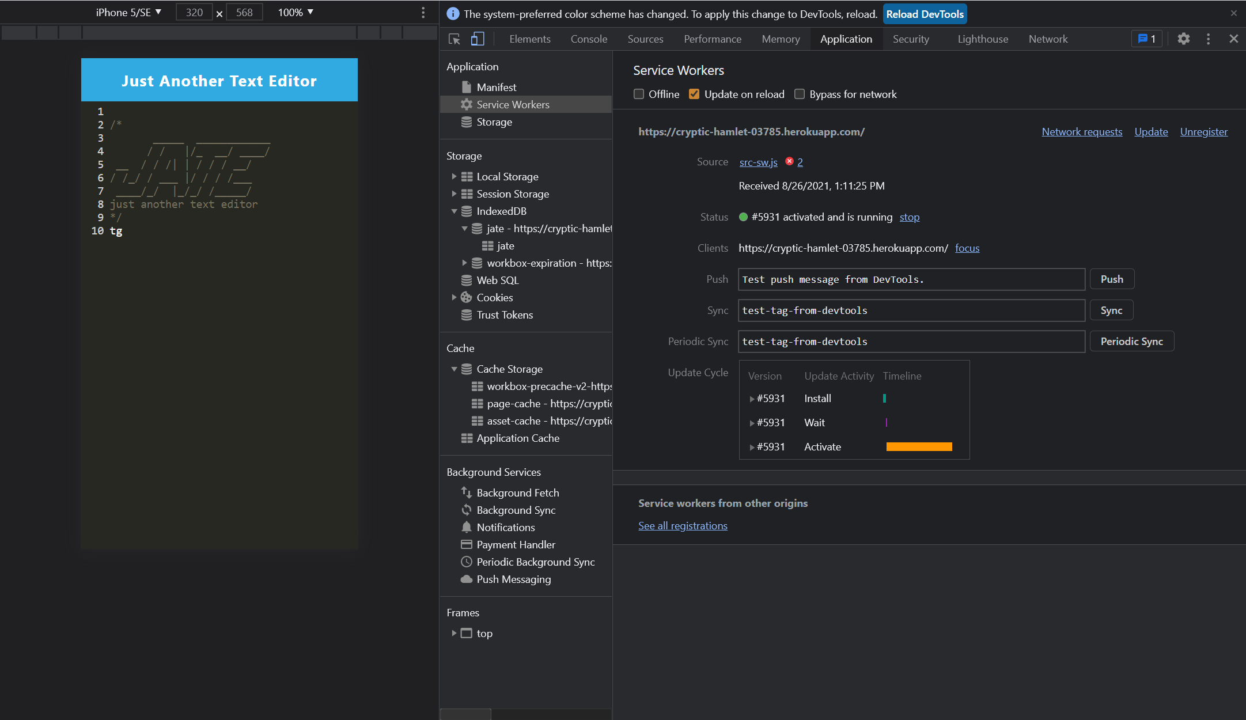Click the Payment Handler icon

467,544
